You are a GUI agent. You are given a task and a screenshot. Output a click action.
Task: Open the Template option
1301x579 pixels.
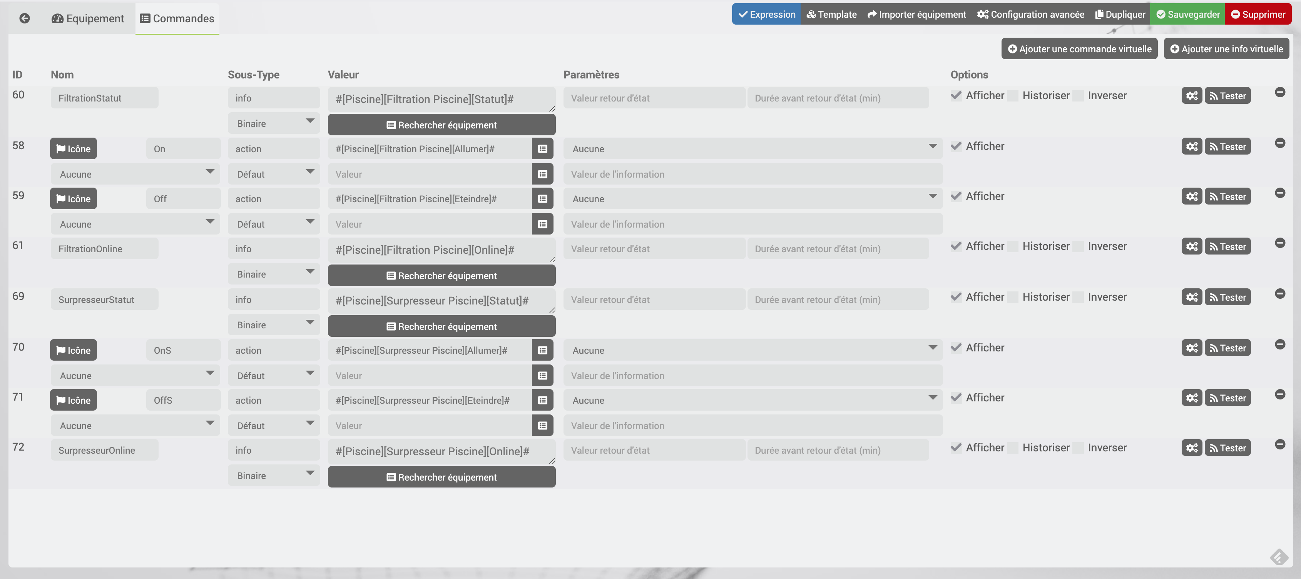click(832, 14)
